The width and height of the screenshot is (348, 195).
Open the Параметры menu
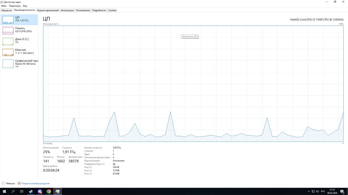click(x=15, y=6)
